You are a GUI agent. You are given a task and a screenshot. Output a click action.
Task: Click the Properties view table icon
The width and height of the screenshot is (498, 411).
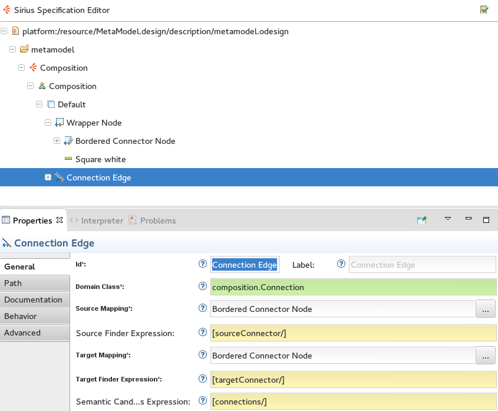6,219
